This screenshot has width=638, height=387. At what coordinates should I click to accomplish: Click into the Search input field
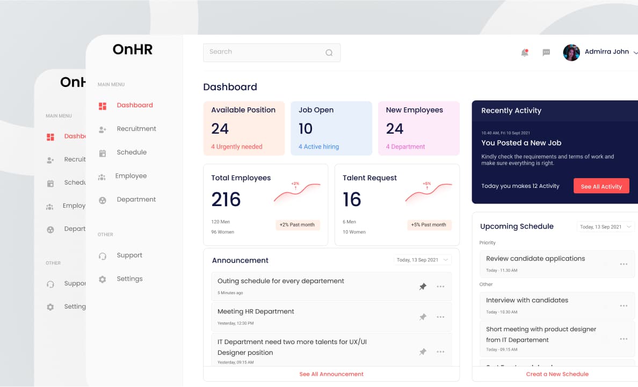(263, 52)
